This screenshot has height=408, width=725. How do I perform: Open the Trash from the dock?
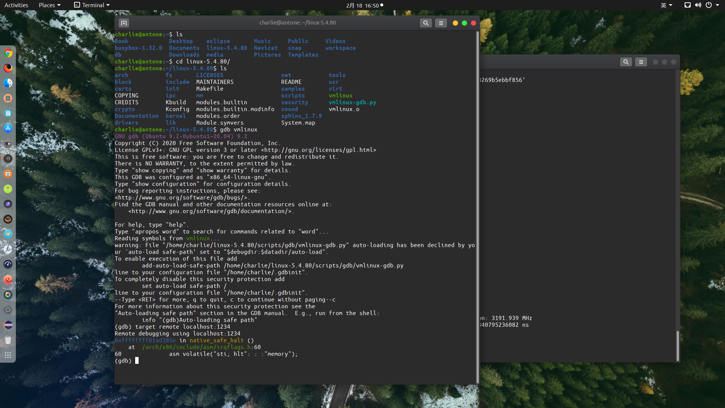[8, 340]
